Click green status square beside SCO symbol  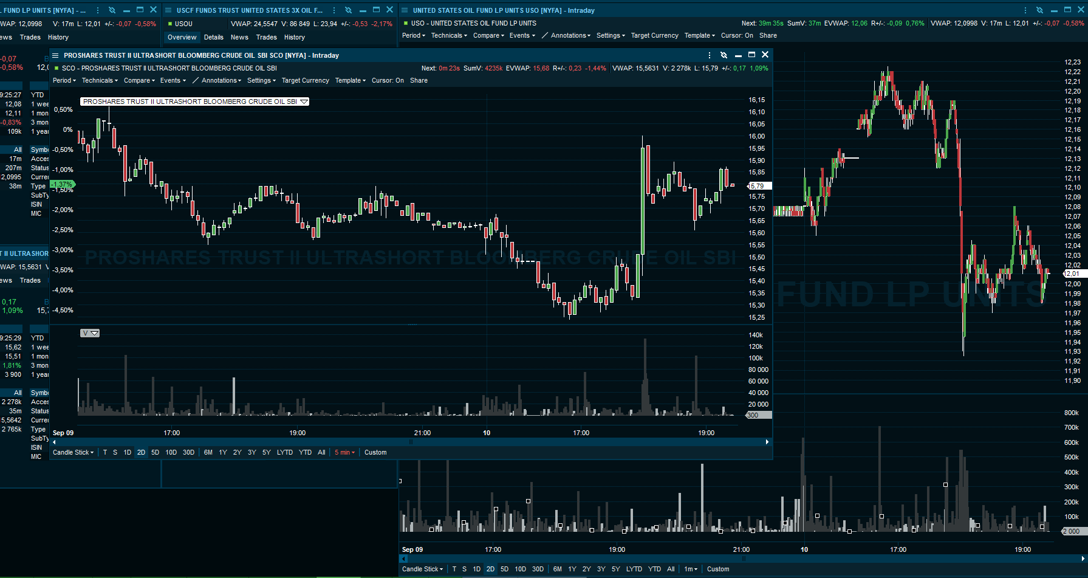(x=56, y=68)
